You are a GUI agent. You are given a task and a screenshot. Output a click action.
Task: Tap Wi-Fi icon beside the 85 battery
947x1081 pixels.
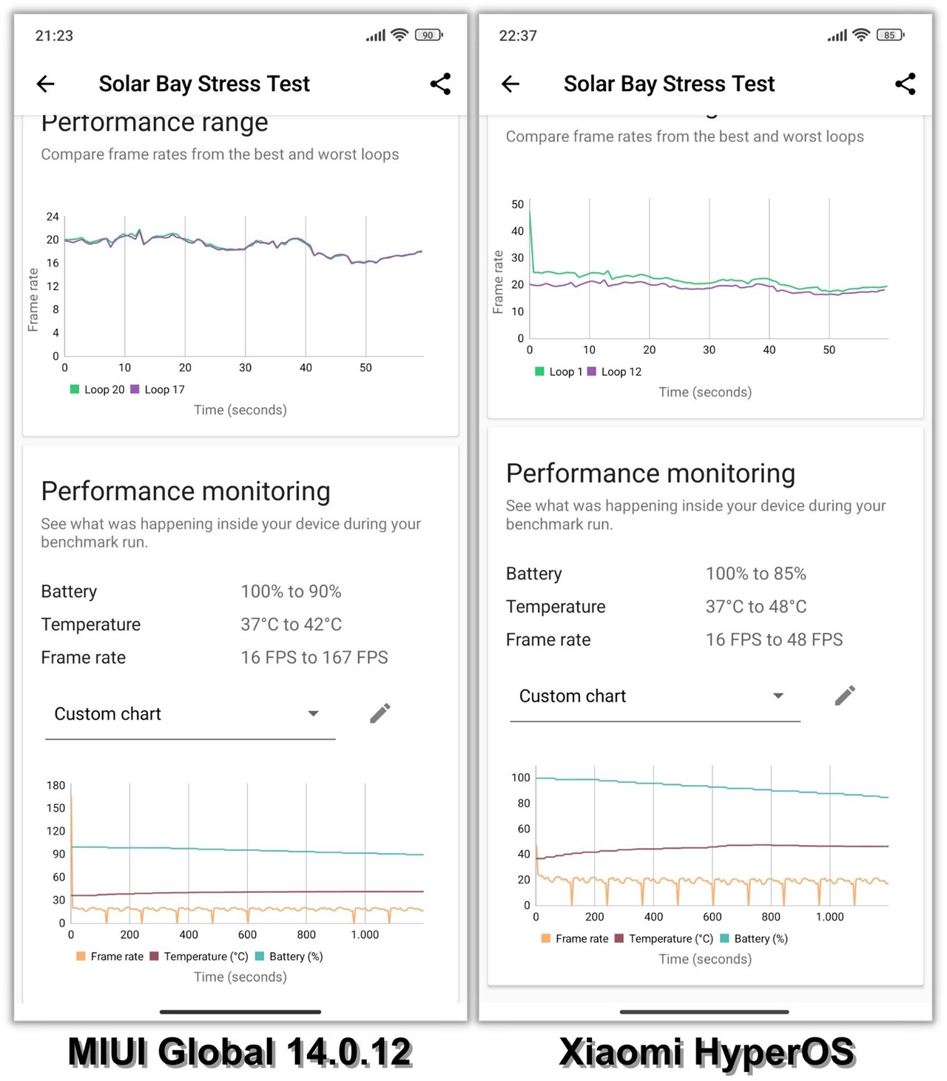pos(861,35)
